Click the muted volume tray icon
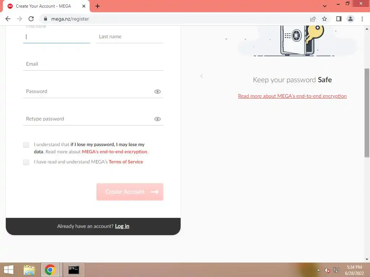The image size is (370, 277). pyautogui.click(x=327, y=270)
